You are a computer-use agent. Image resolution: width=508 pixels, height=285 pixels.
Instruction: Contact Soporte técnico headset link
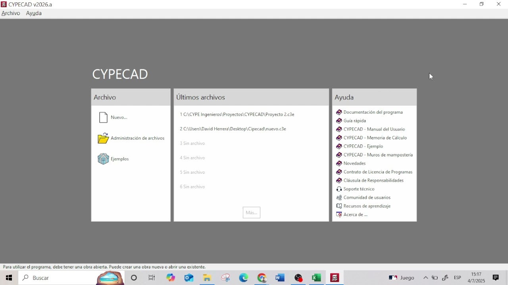point(356,189)
